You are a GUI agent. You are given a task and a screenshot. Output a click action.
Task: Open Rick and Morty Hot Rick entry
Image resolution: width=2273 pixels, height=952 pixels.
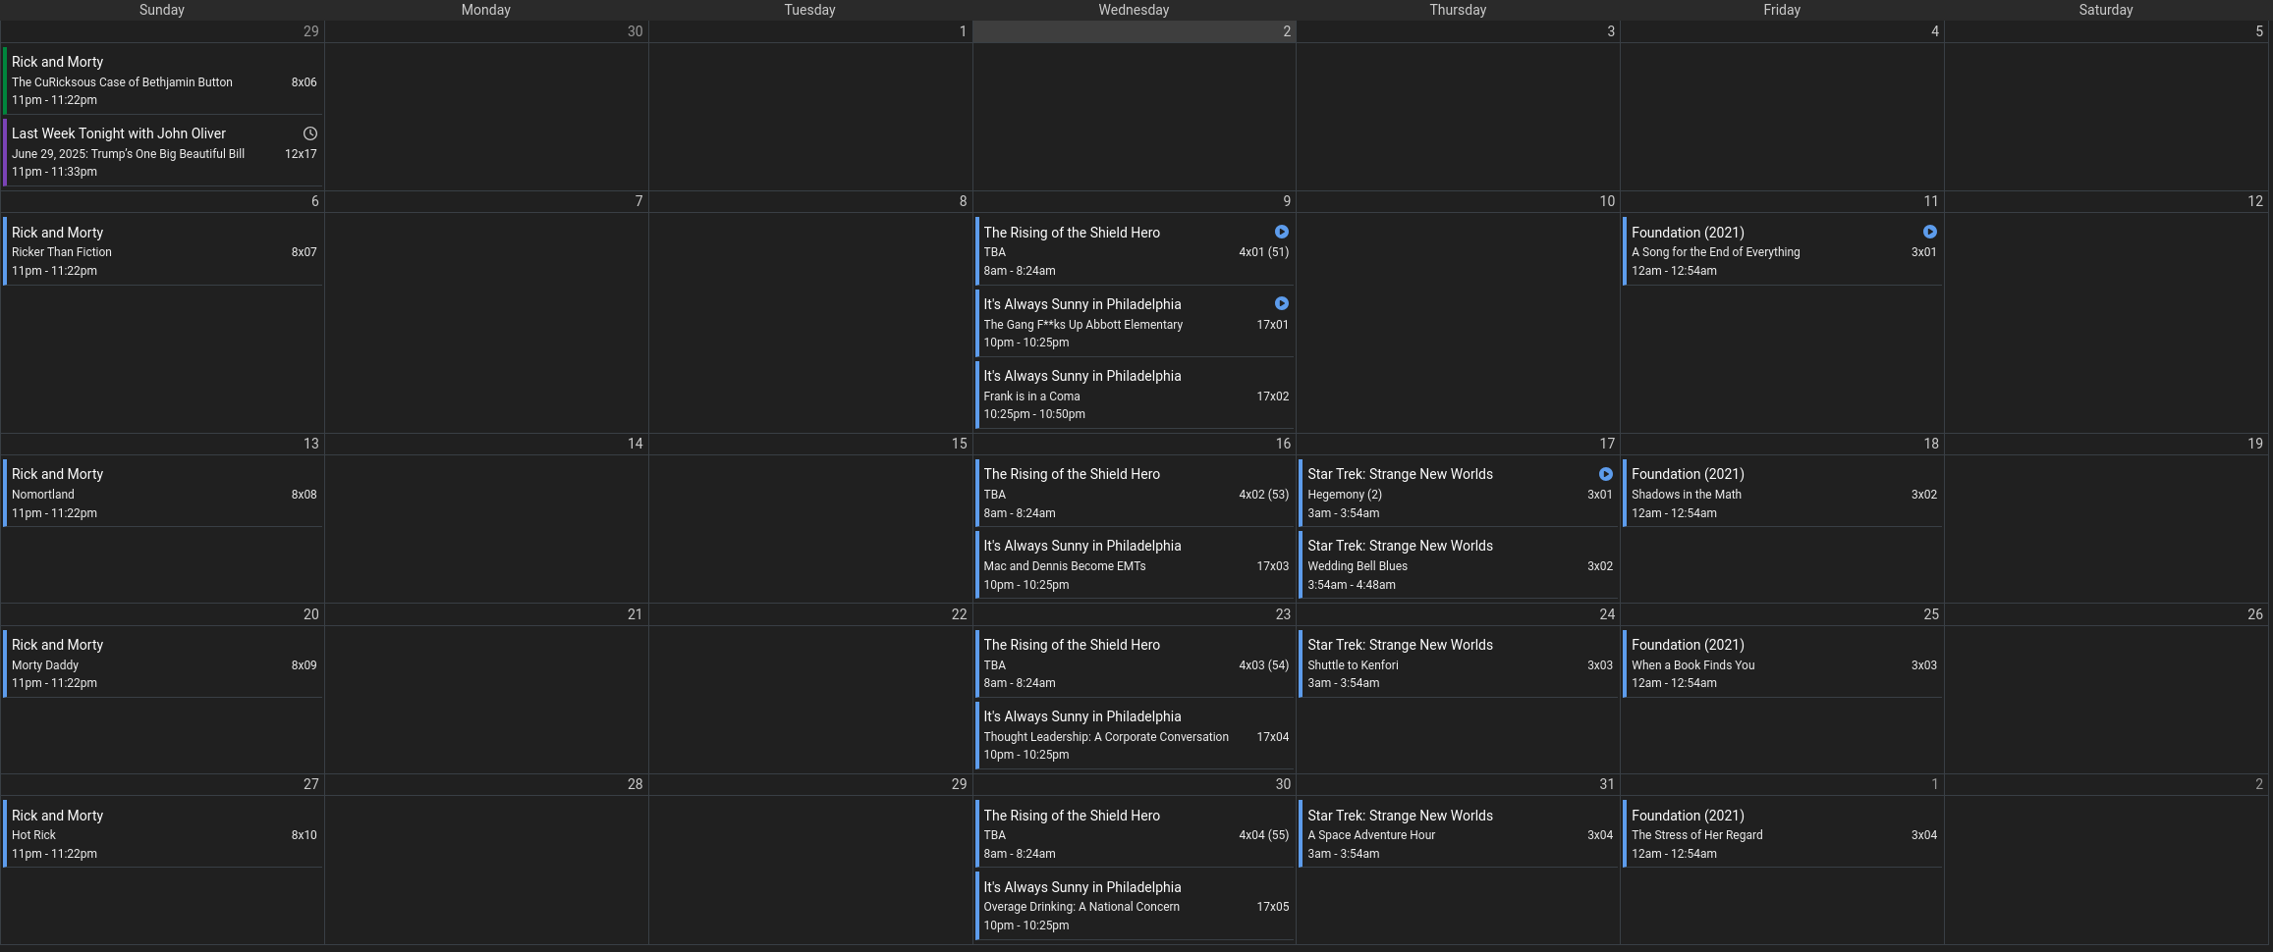163,833
